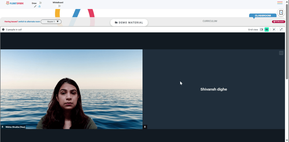289x142 pixels.
Task: Open call settings gear icon
Action: tap(3, 29)
